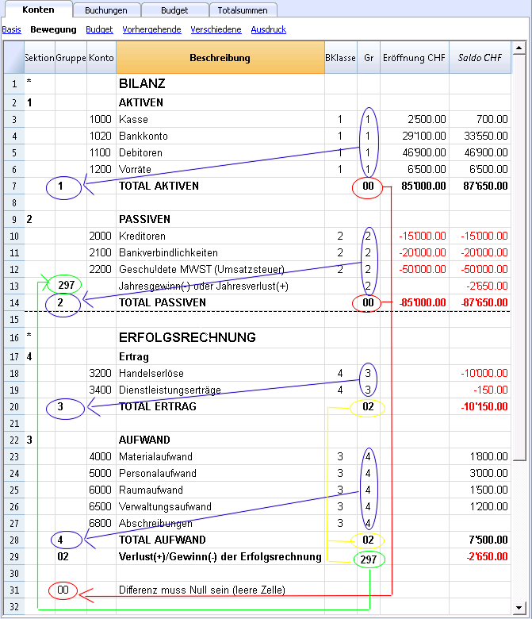Click the Eröffnung CHF column header
This screenshot has width=532, height=619.
point(415,58)
